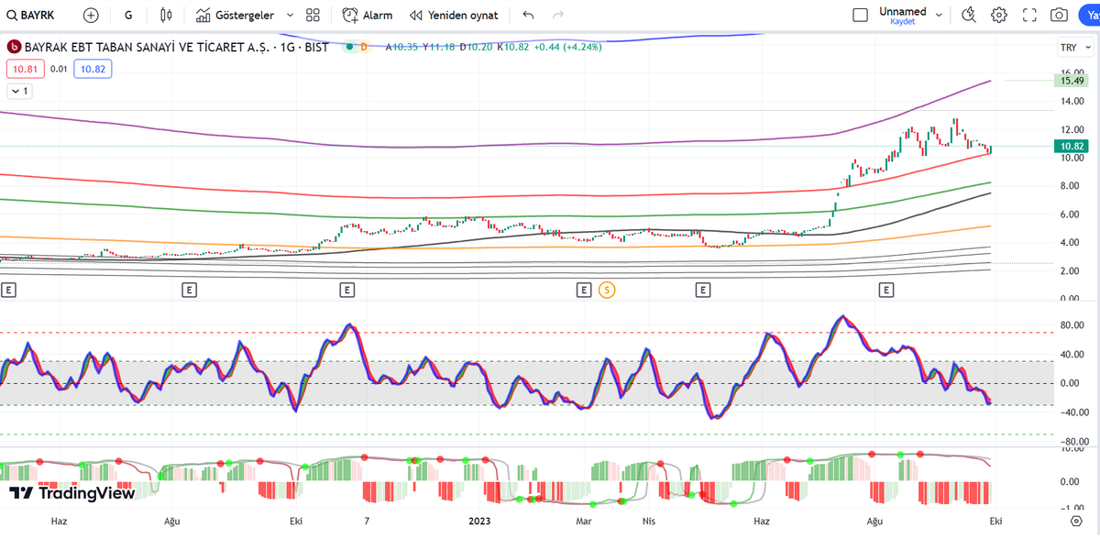Open the G time interval menu

pyautogui.click(x=127, y=16)
